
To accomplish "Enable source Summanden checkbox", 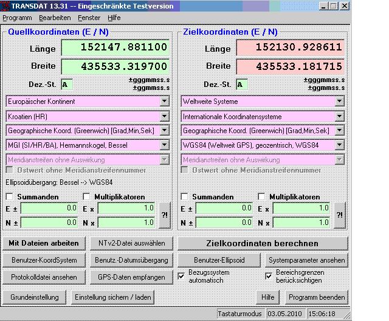I will [10, 197].
